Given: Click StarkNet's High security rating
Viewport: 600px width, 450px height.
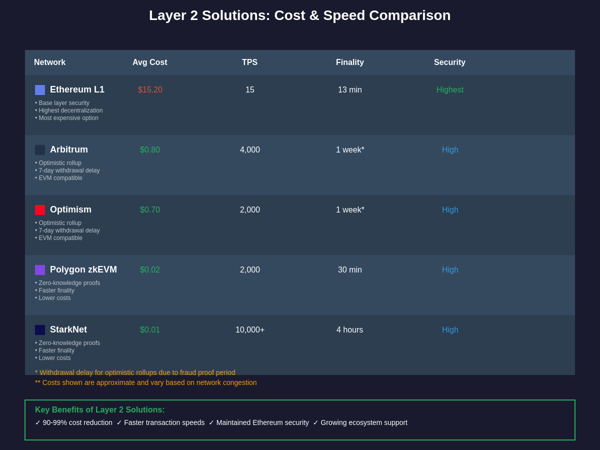Looking at the screenshot, I should 450,330.
